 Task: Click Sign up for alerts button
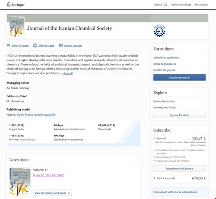click(x=179, y=115)
